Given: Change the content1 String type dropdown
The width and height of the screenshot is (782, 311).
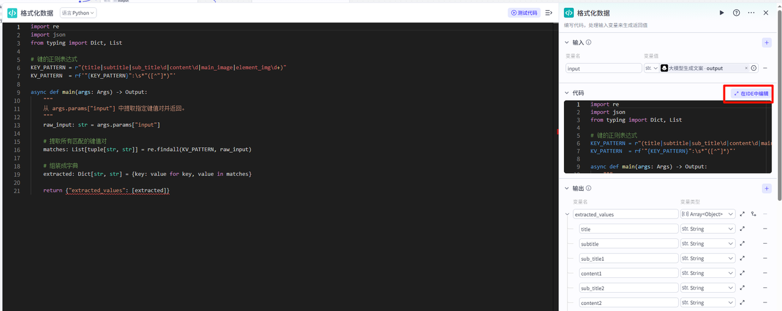Looking at the screenshot, I should point(707,273).
